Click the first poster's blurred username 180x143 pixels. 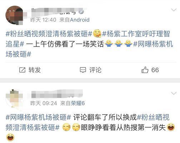(x=54, y=11)
